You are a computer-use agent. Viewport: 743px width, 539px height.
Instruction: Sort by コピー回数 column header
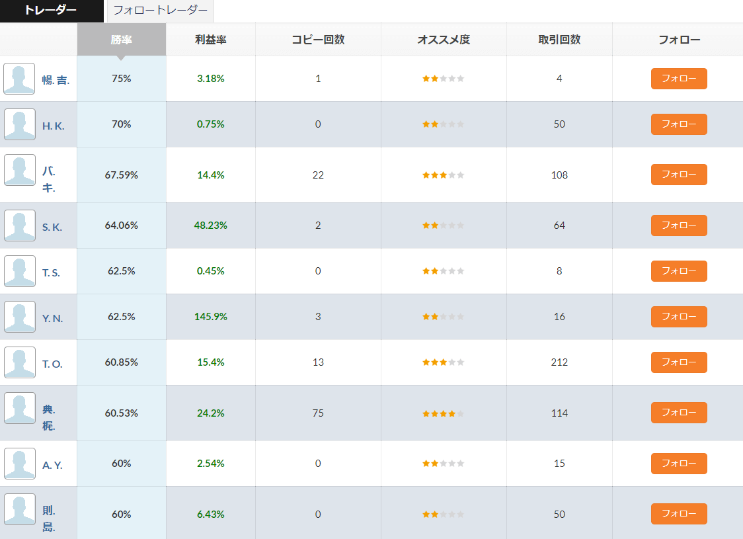(x=318, y=40)
